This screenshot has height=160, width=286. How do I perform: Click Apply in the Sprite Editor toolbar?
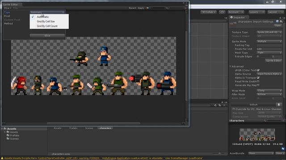[x=141, y=8]
